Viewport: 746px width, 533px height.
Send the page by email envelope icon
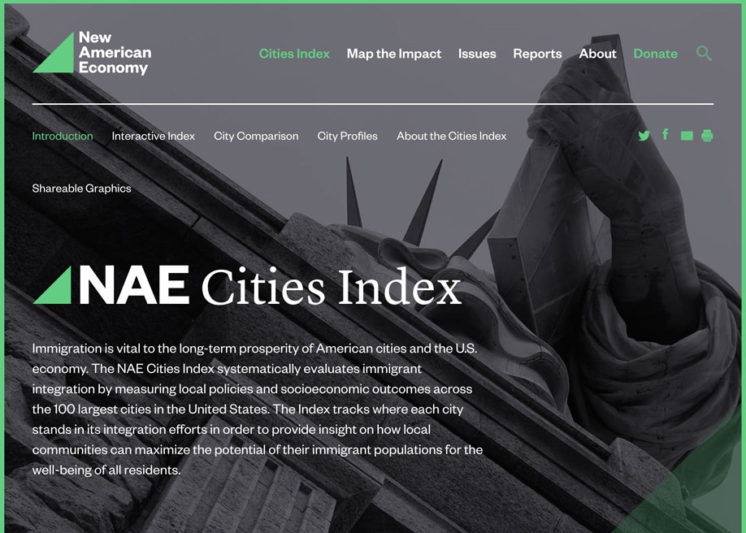click(x=687, y=136)
